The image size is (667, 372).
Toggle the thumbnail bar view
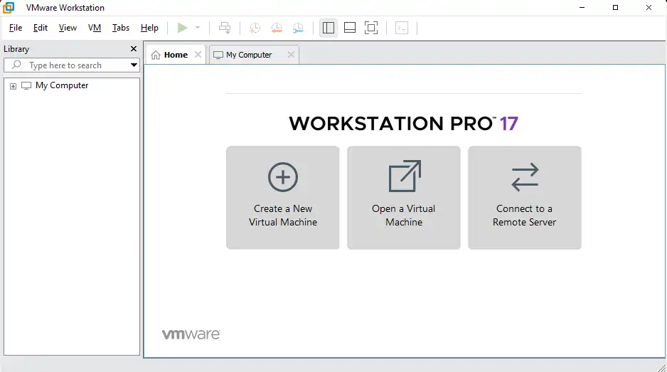pyautogui.click(x=349, y=28)
